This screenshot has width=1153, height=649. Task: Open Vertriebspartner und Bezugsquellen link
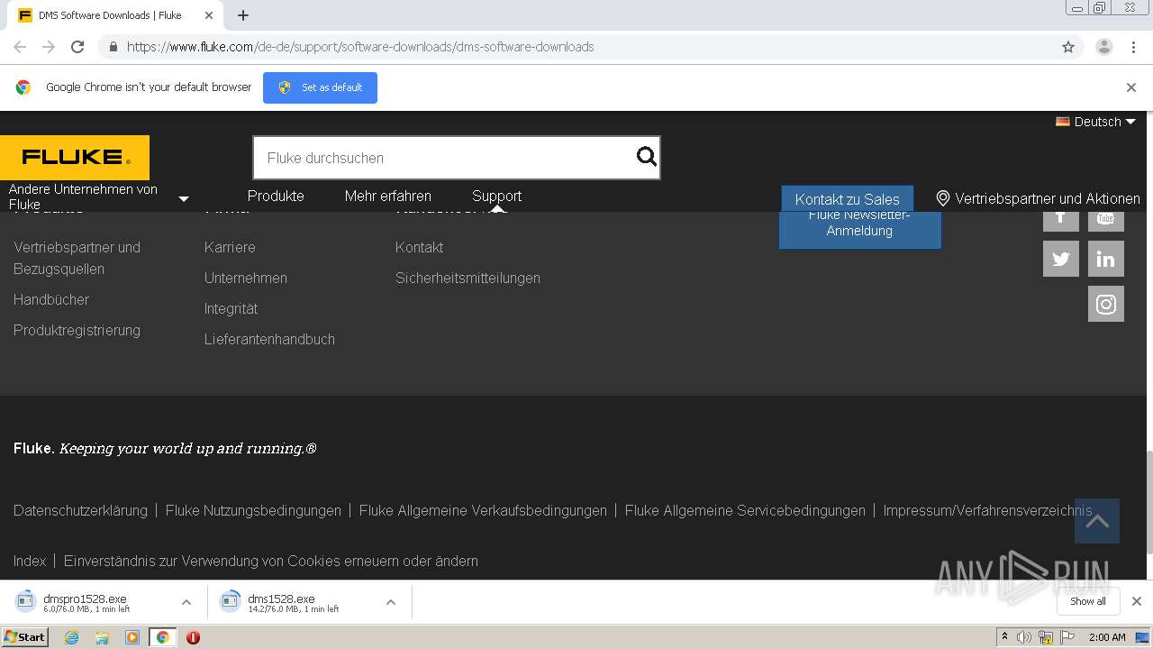click(x=77, y=258)
